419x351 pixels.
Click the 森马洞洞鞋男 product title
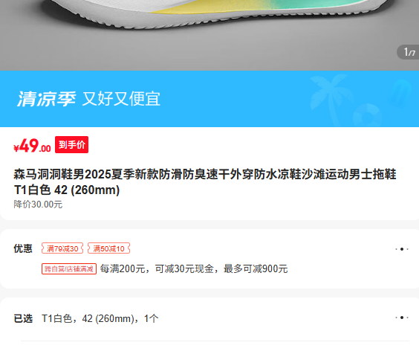pyautogui.click(x=205, y=182)
